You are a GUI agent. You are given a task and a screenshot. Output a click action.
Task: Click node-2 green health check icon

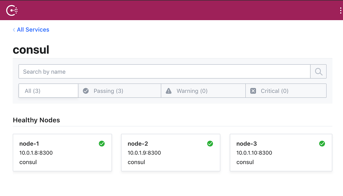(x=210, y=144)
